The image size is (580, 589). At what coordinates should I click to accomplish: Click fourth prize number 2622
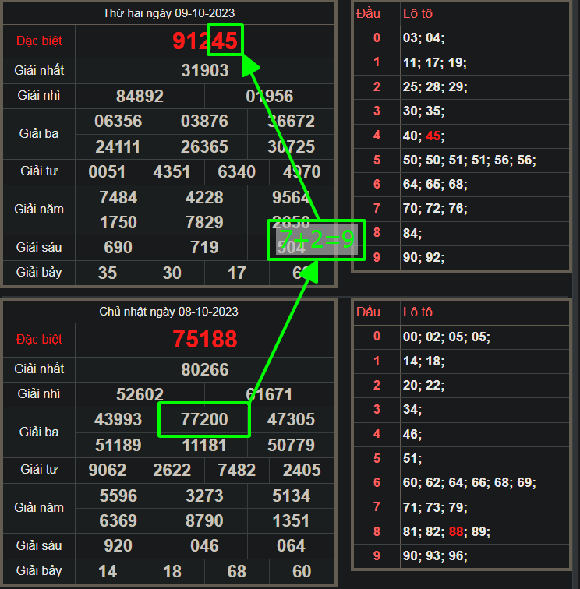click(172, 471)
